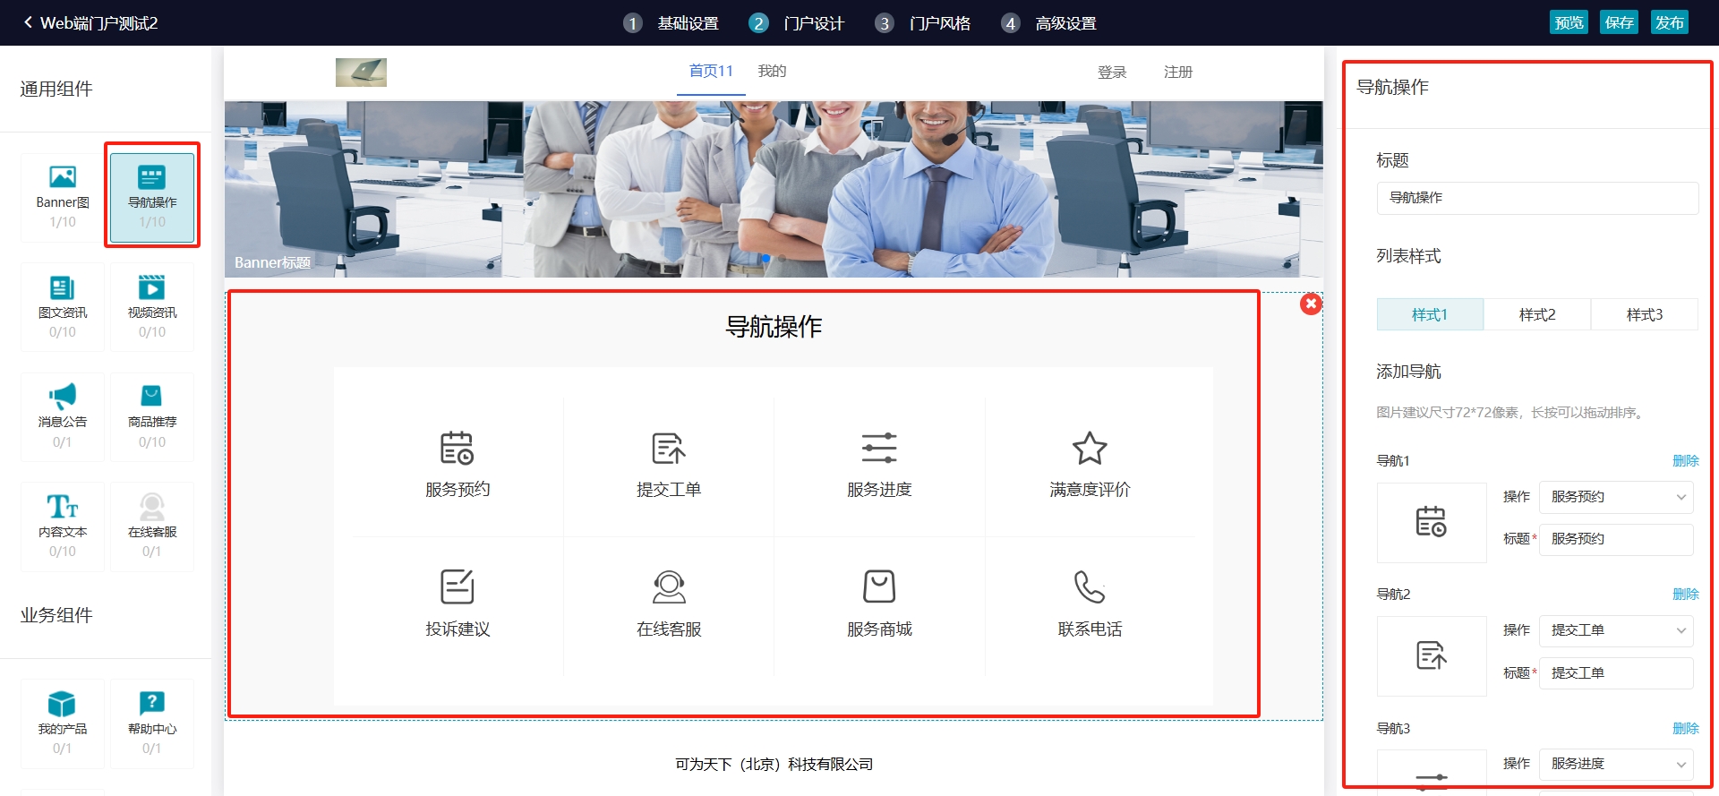Add the 内容文本 component
Screen dimensions: 1719x796
coord(63,527)
